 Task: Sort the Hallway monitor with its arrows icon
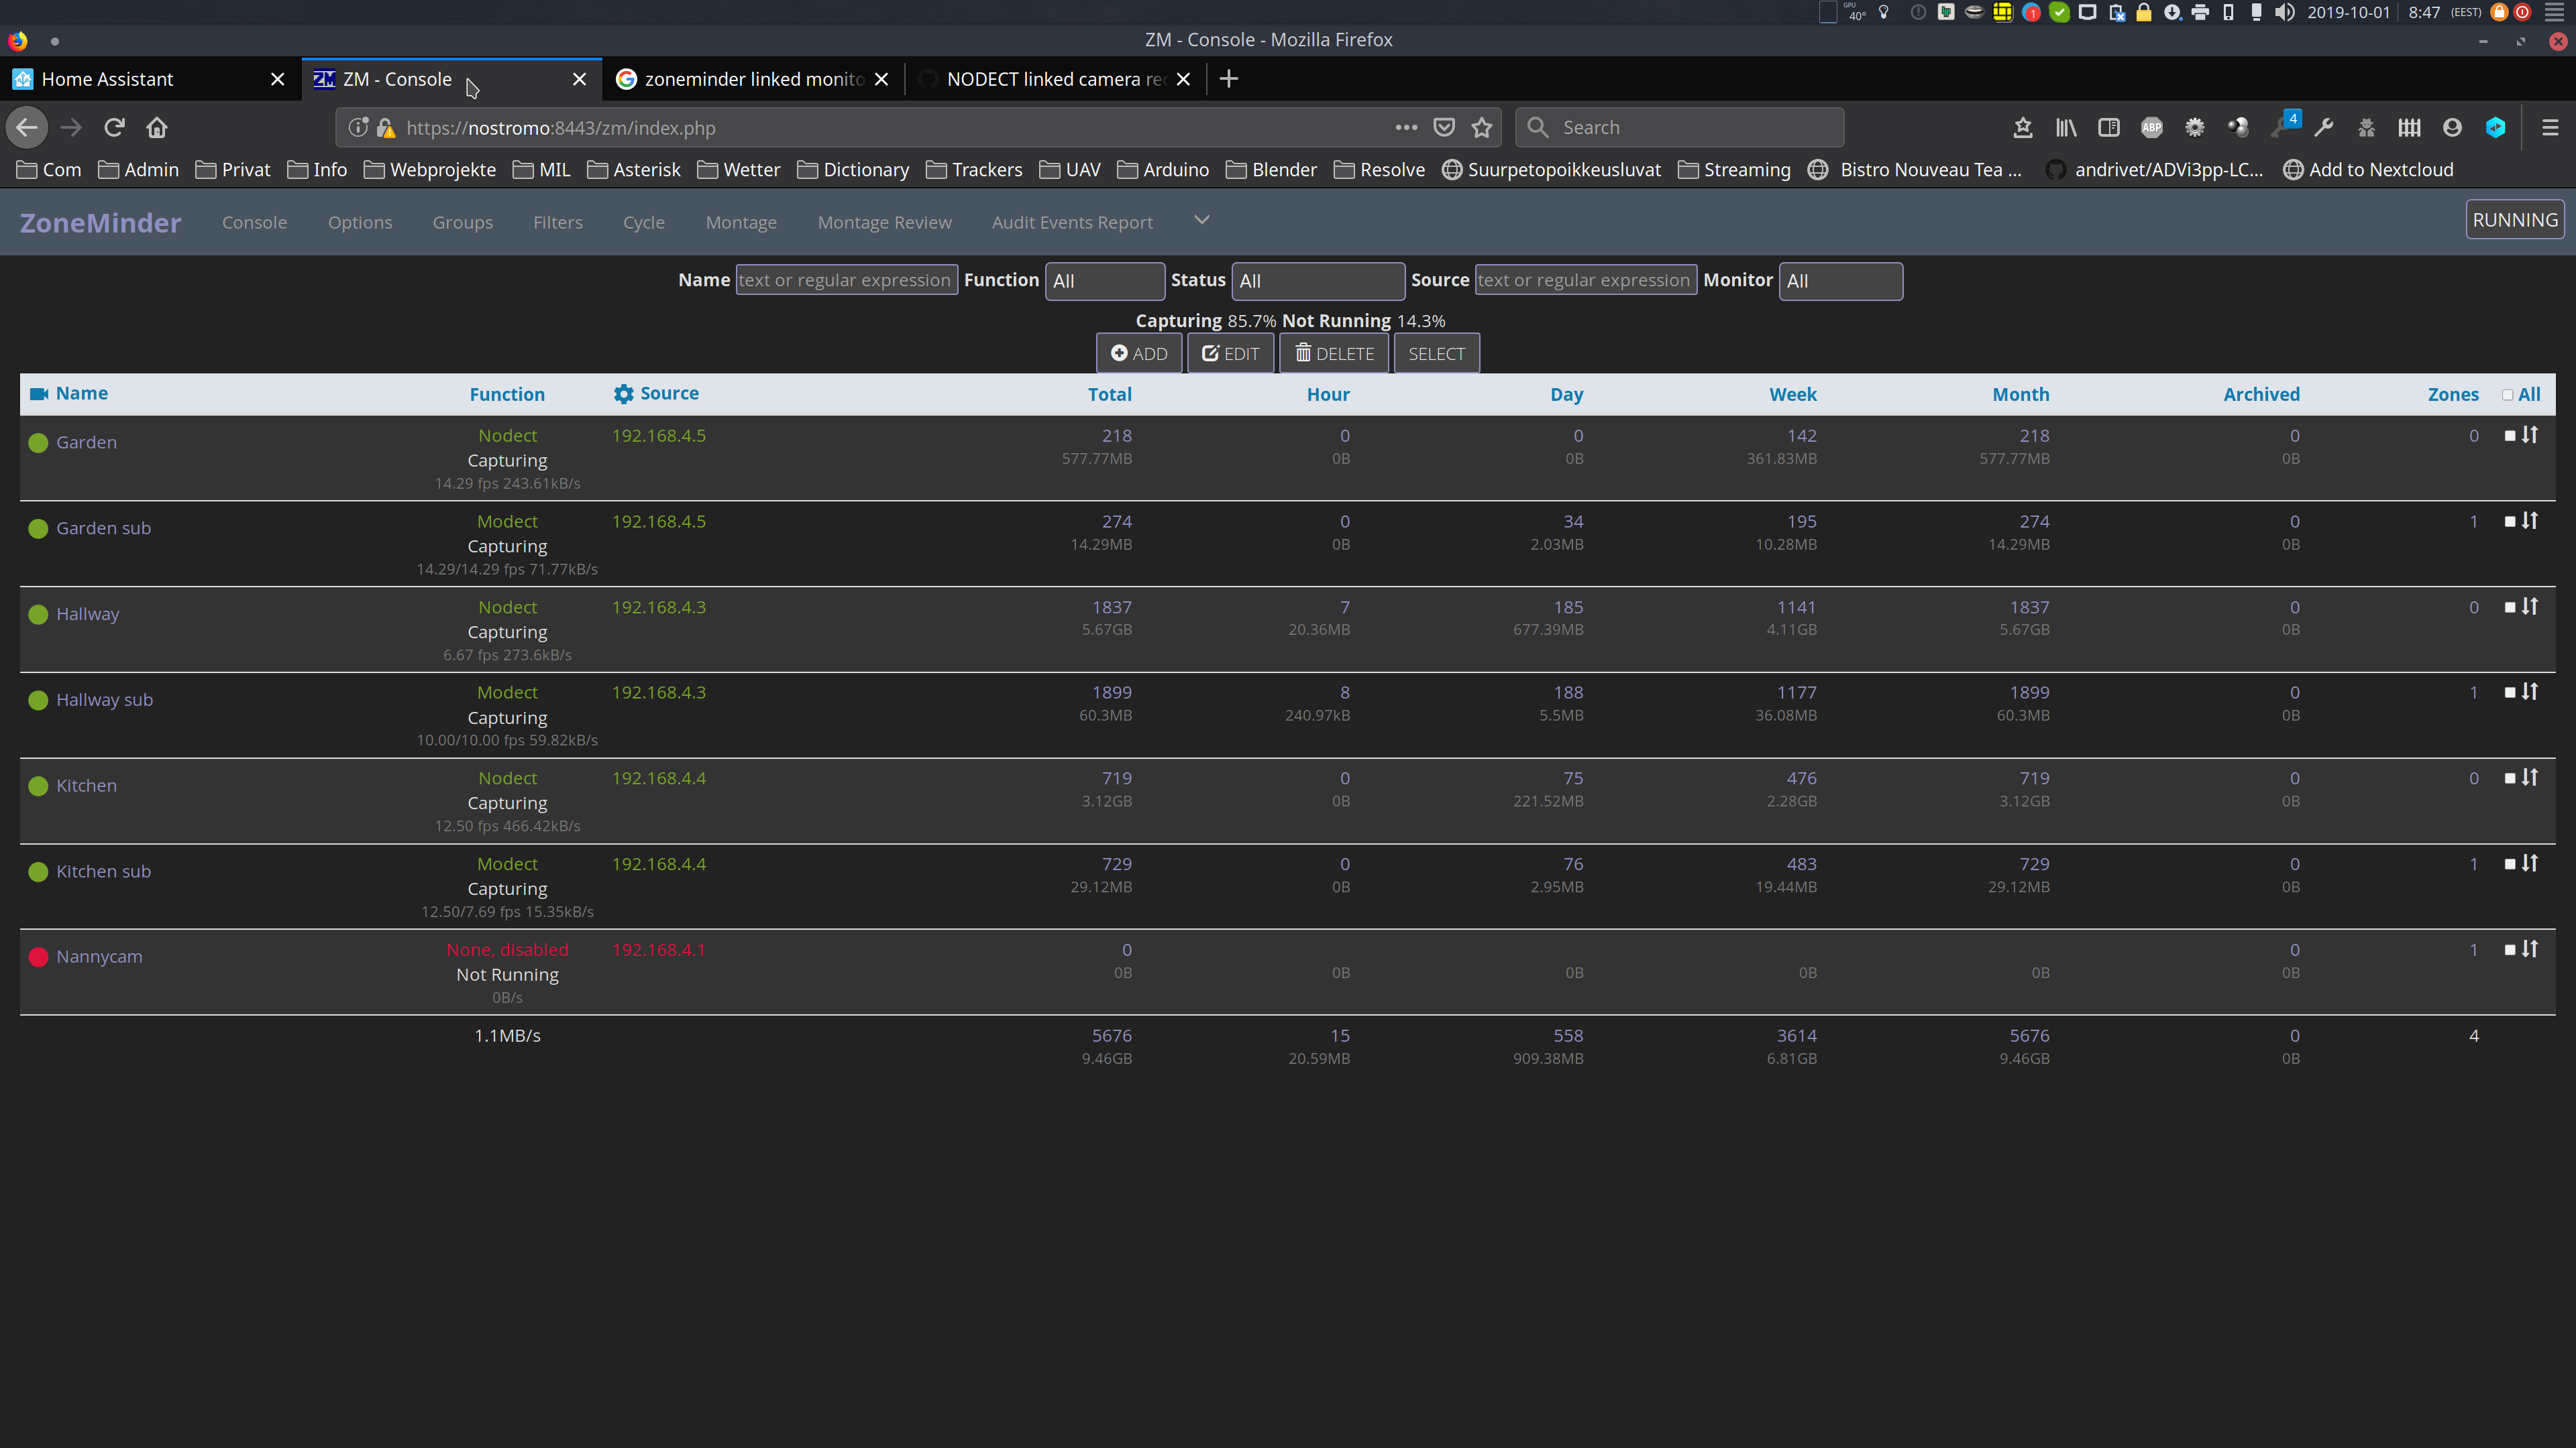pos(2530,607)
